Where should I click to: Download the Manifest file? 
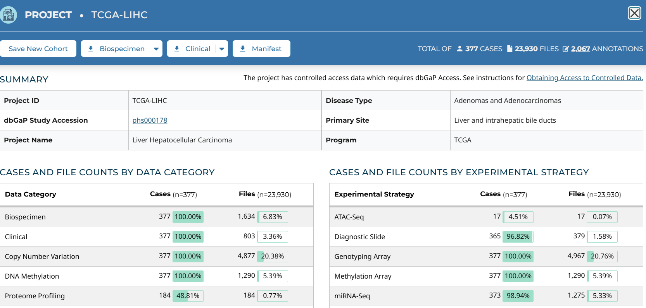pos(266,49)
